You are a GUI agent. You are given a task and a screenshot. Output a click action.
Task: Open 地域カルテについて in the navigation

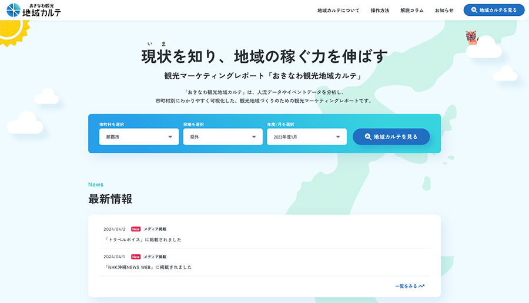(338, 11)
